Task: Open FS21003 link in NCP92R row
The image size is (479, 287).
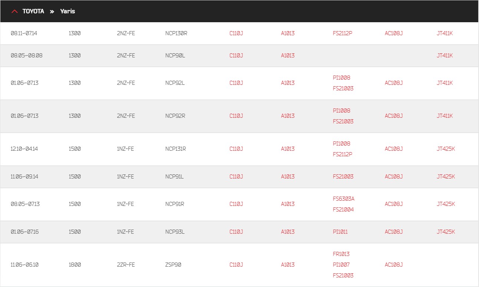Action: click(x=343, y=121)
